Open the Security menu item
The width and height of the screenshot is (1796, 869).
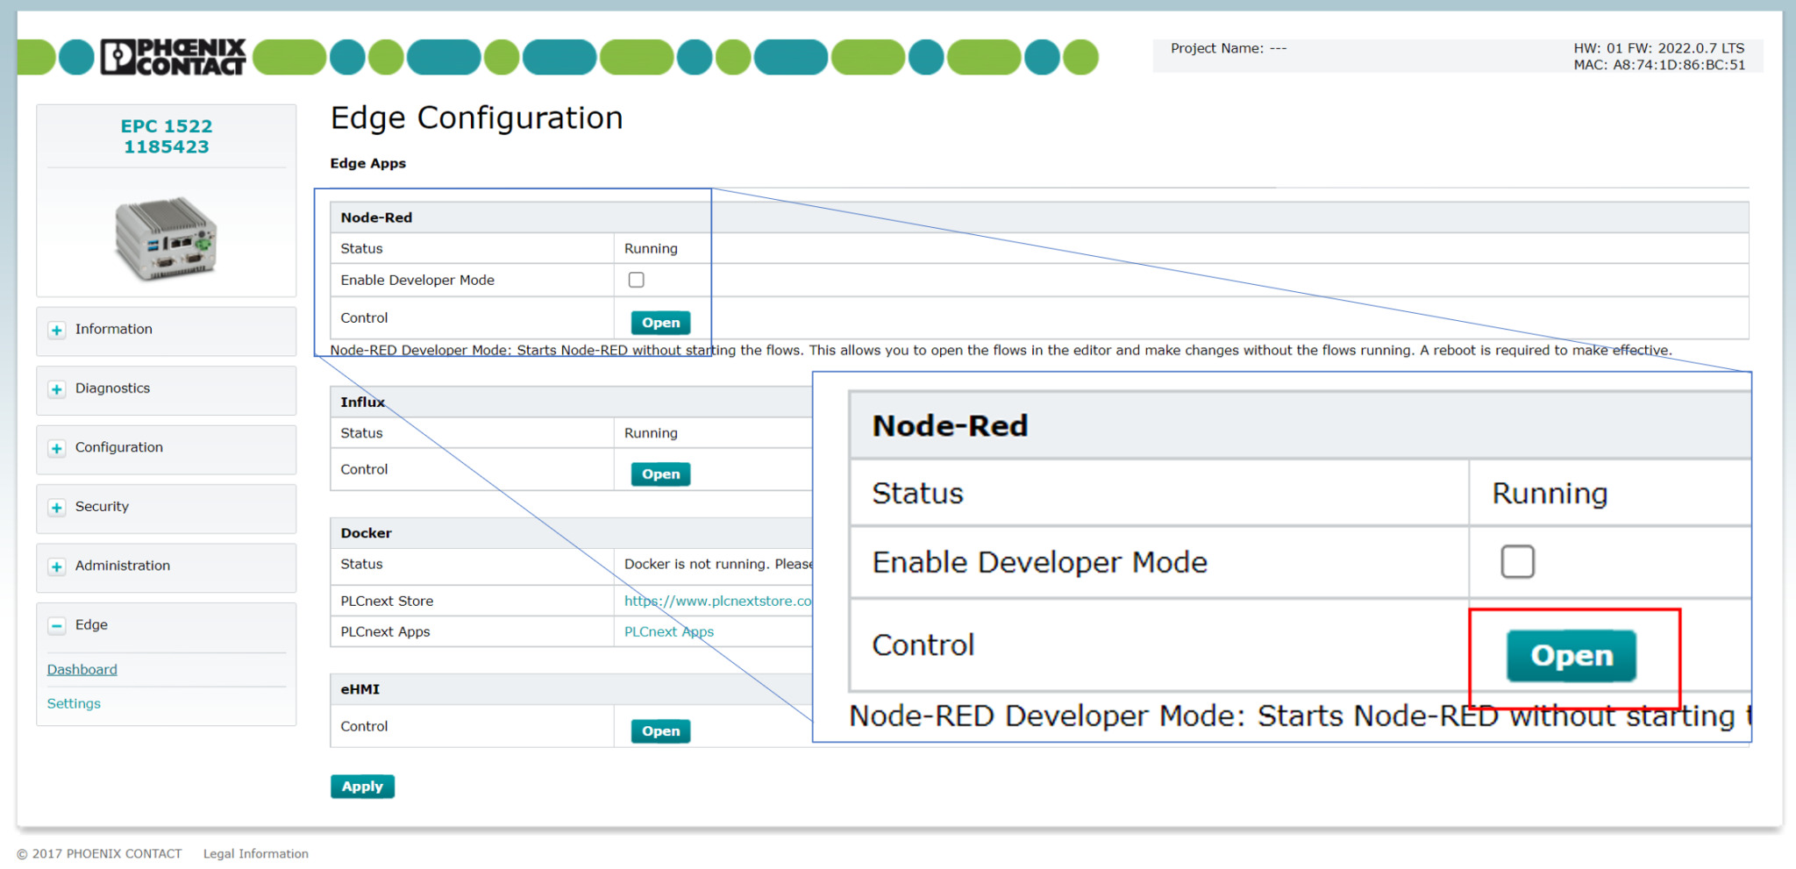tap(102, 507)
